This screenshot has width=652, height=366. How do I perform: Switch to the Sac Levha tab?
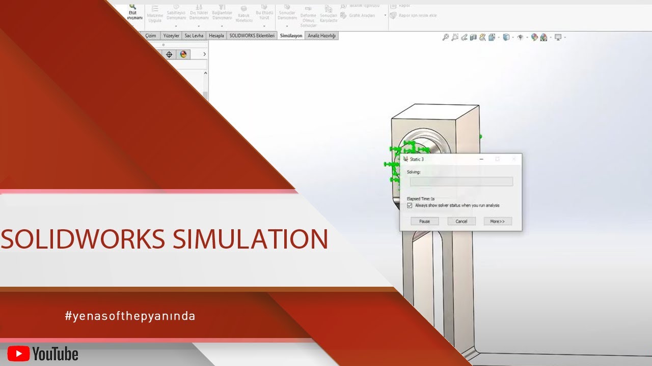[194, 36]
